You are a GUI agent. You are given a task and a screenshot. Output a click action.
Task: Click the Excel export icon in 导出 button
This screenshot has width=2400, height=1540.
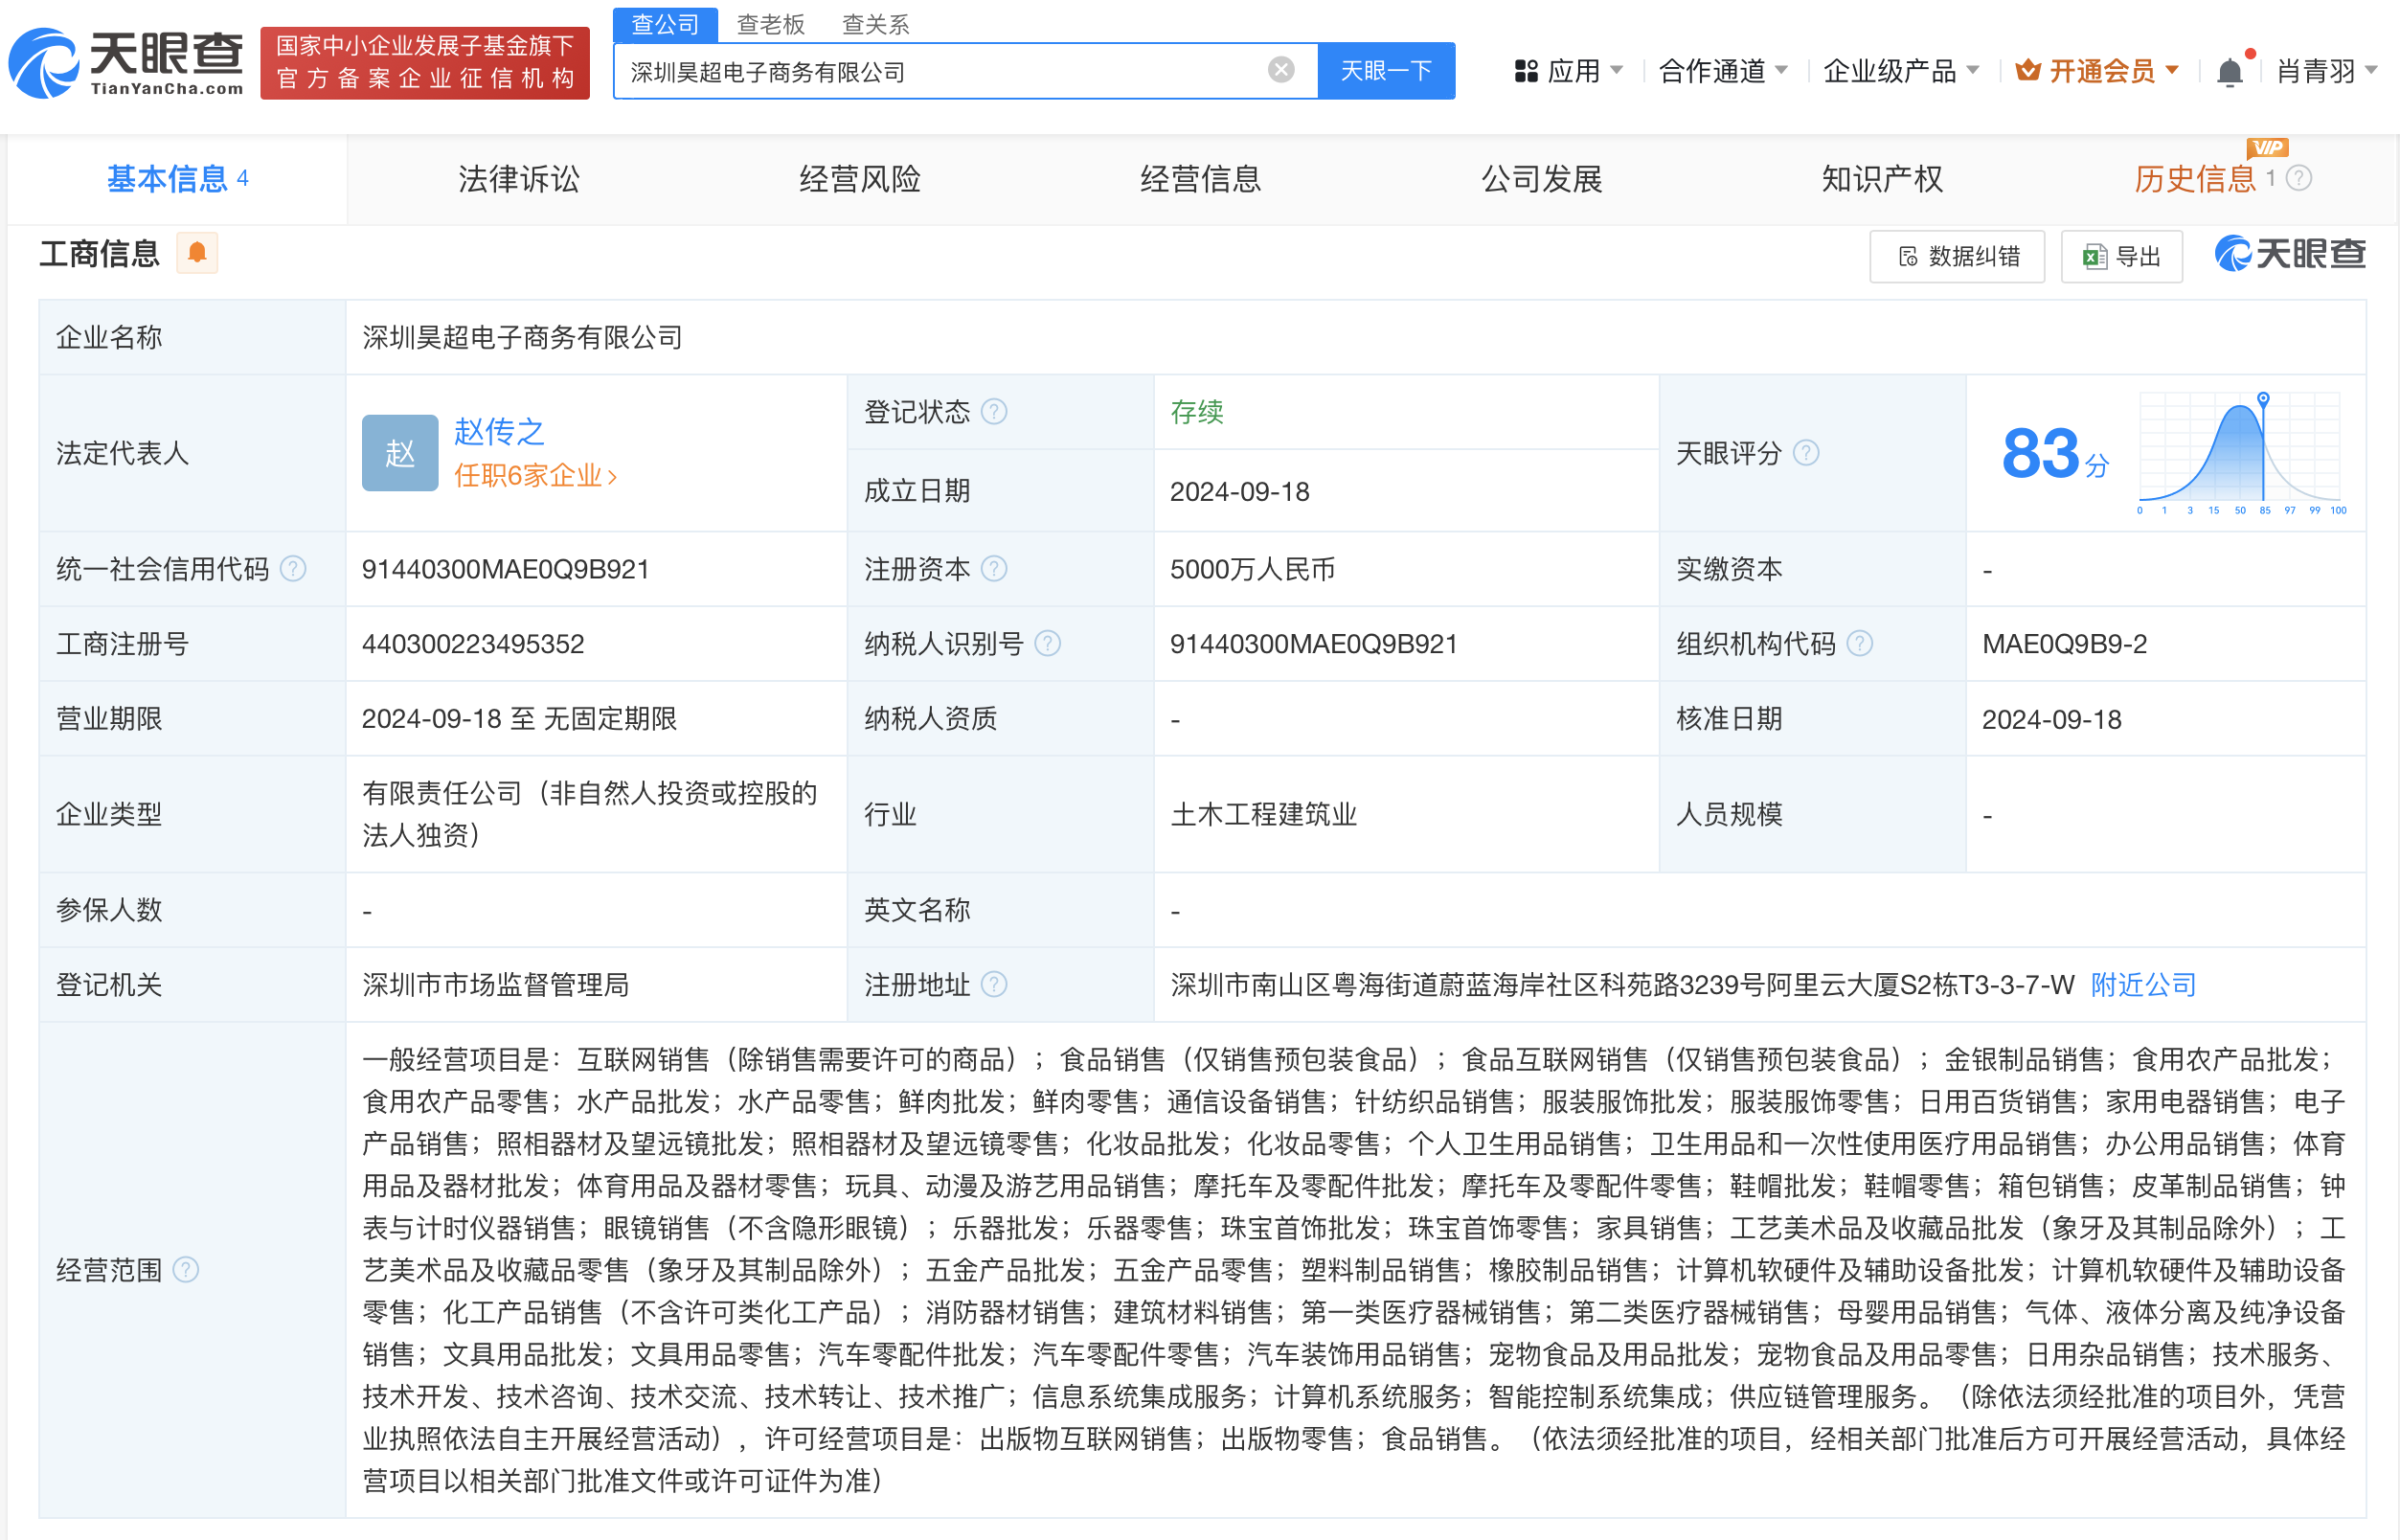[x=2095, y=256]
